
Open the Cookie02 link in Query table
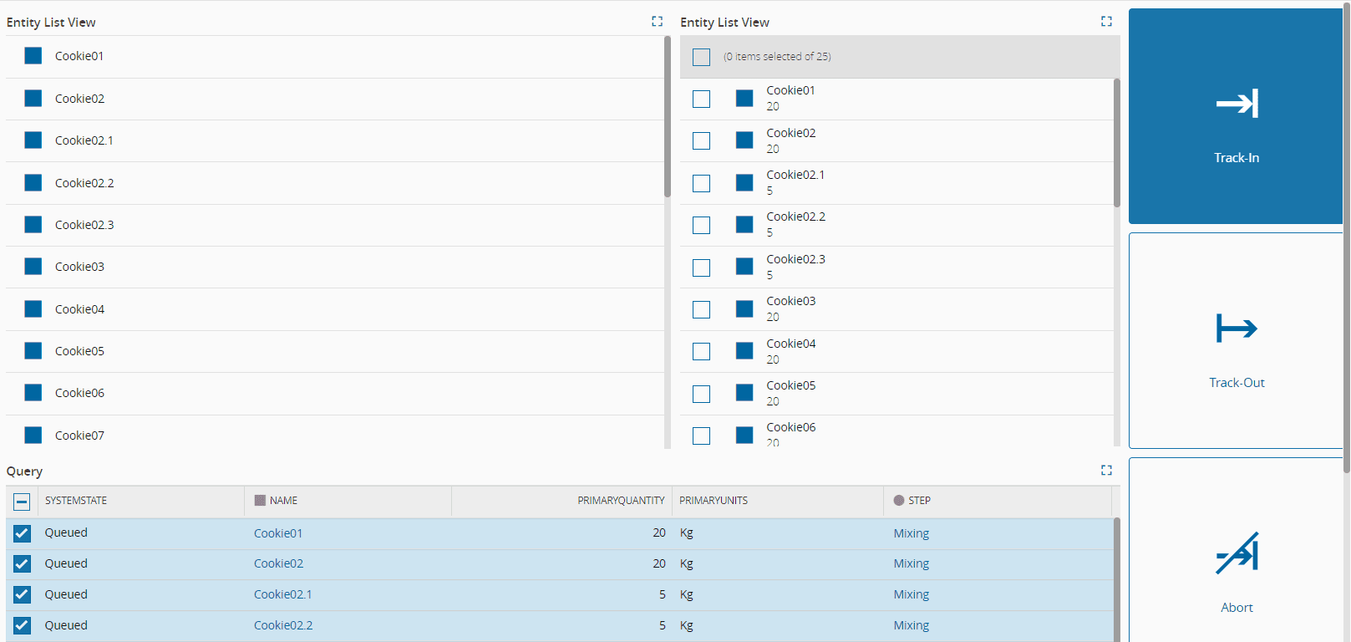pos(278,563)
